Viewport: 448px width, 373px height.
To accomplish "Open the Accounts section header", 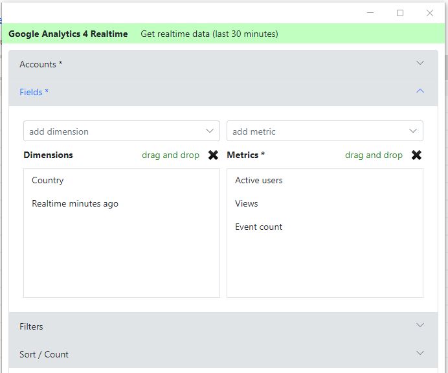I will 223,64.
